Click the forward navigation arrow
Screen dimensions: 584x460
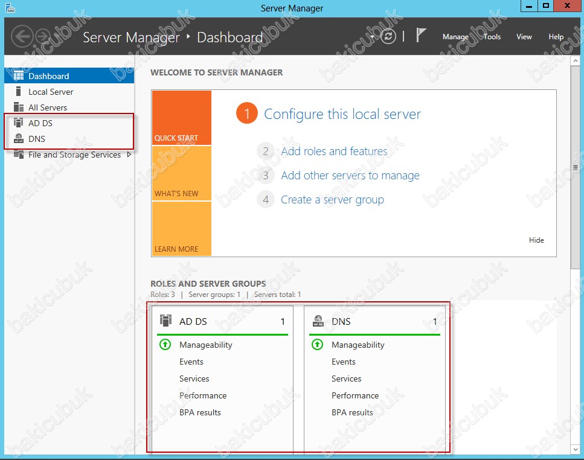[x=43, y=36]
